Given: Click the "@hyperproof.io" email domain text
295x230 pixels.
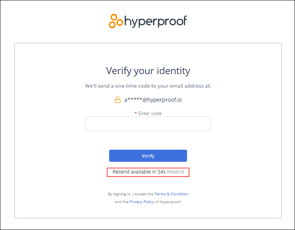Looking at the screenshot, I should pyautogui.click(x=162, y=100).
